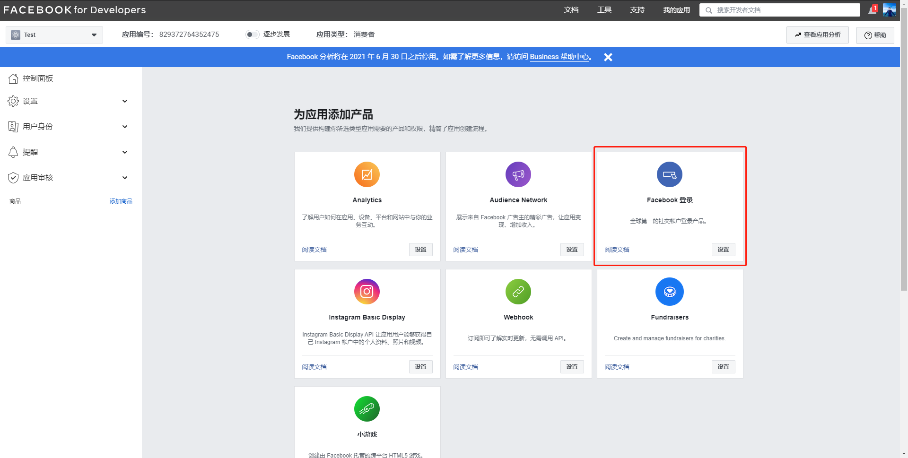
Task: Click the Instagram Basic Display camera icon
Action: click(367, 292)
